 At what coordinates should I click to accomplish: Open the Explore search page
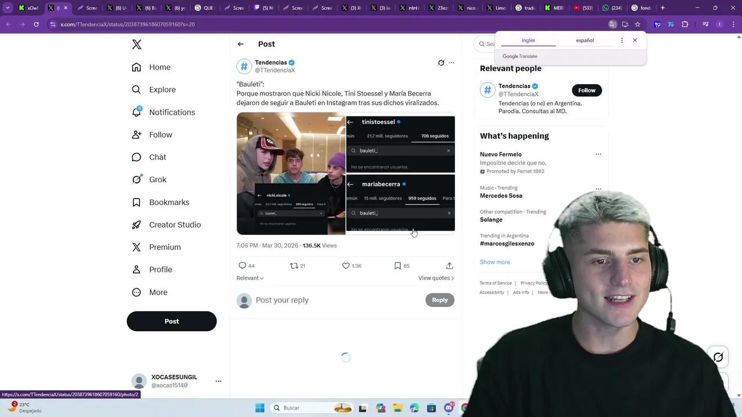click(x=154, y=90)
